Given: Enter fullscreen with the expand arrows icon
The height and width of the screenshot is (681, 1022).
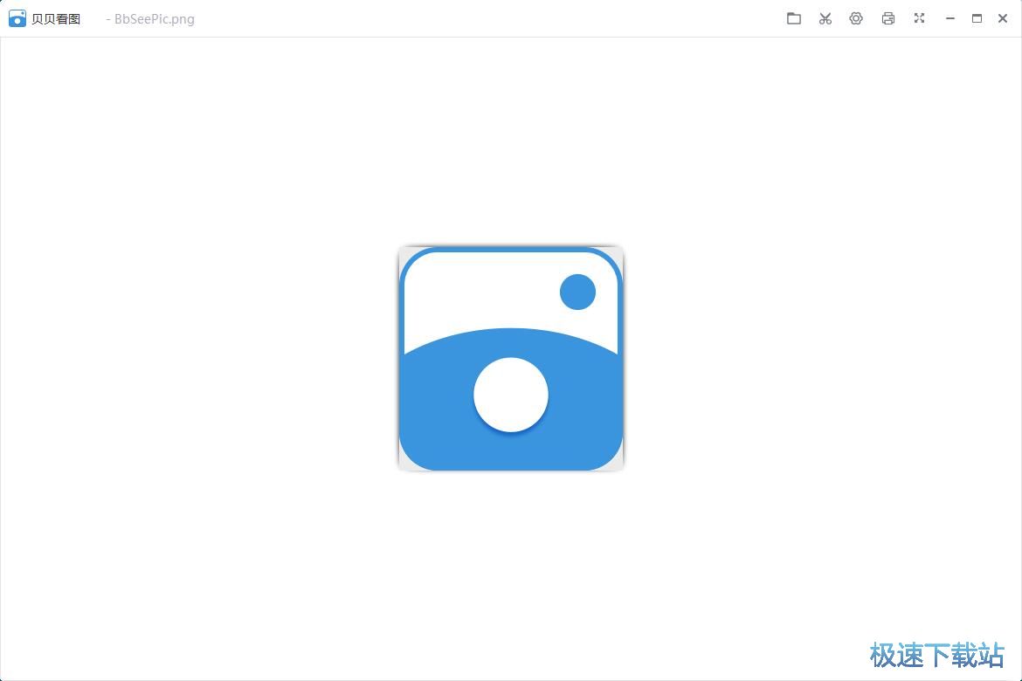Looking at the screenshot, I should click(x=919, y=18).
